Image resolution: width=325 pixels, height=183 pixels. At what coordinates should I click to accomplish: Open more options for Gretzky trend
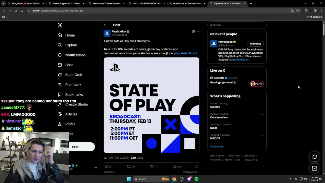click(x=262, y=104)
